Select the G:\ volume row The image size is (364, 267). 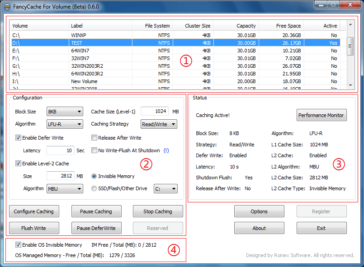tap(176, 66)
